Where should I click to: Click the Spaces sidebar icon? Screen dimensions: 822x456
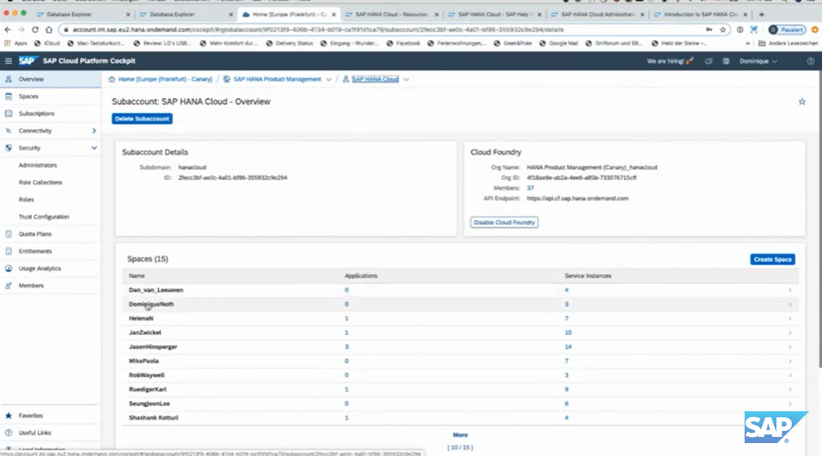pyautogui.click(x=9, y=96)
